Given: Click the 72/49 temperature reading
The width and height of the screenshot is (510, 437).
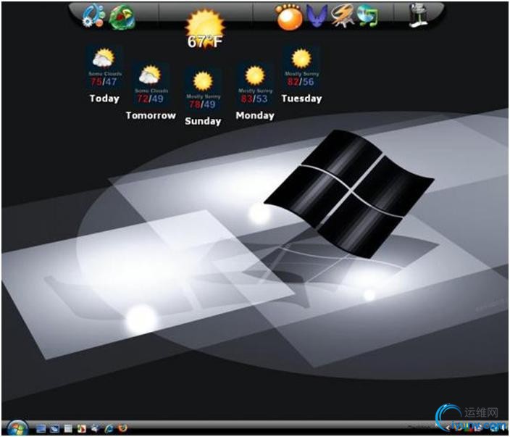Looking at the screenshot, I should tap(150, 99).
